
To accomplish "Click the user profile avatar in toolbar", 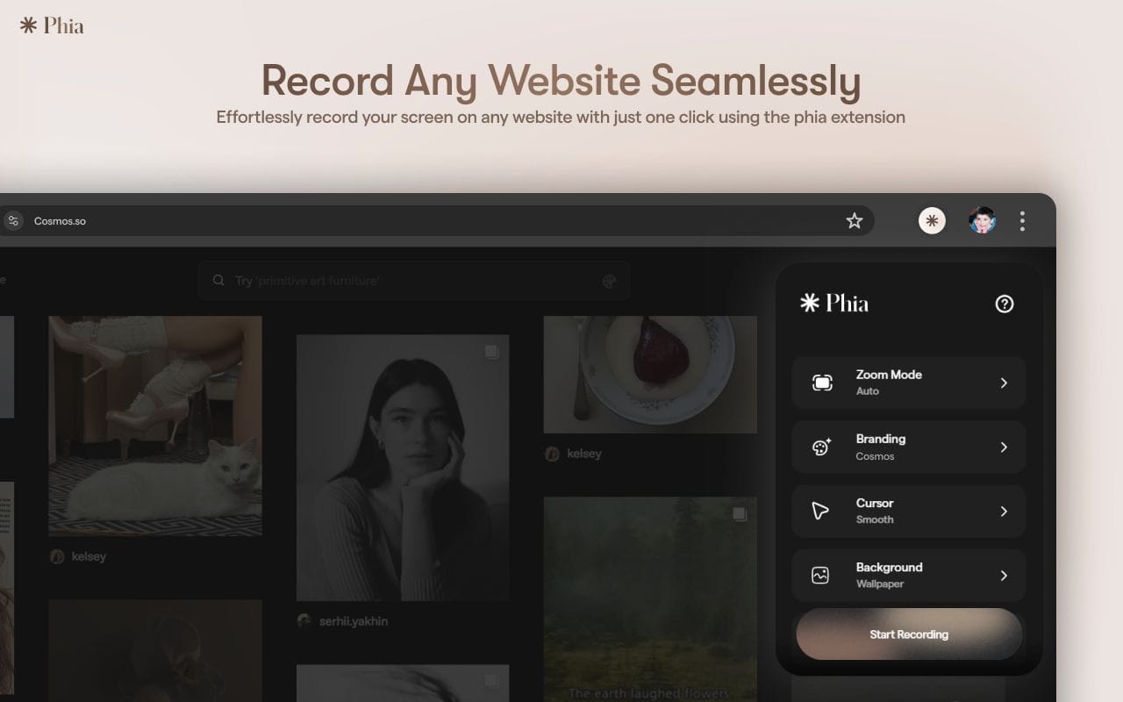I will click(982, 221).
